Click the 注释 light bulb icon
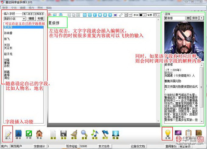The height and width of the screenshot is (149, 207). pyautogui.click(x=167, y=134)
